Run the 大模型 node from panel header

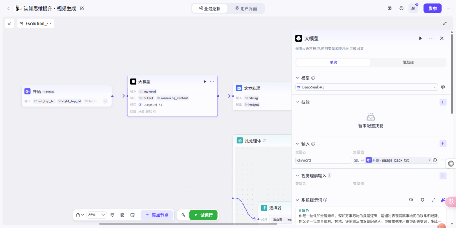[421, 38]
